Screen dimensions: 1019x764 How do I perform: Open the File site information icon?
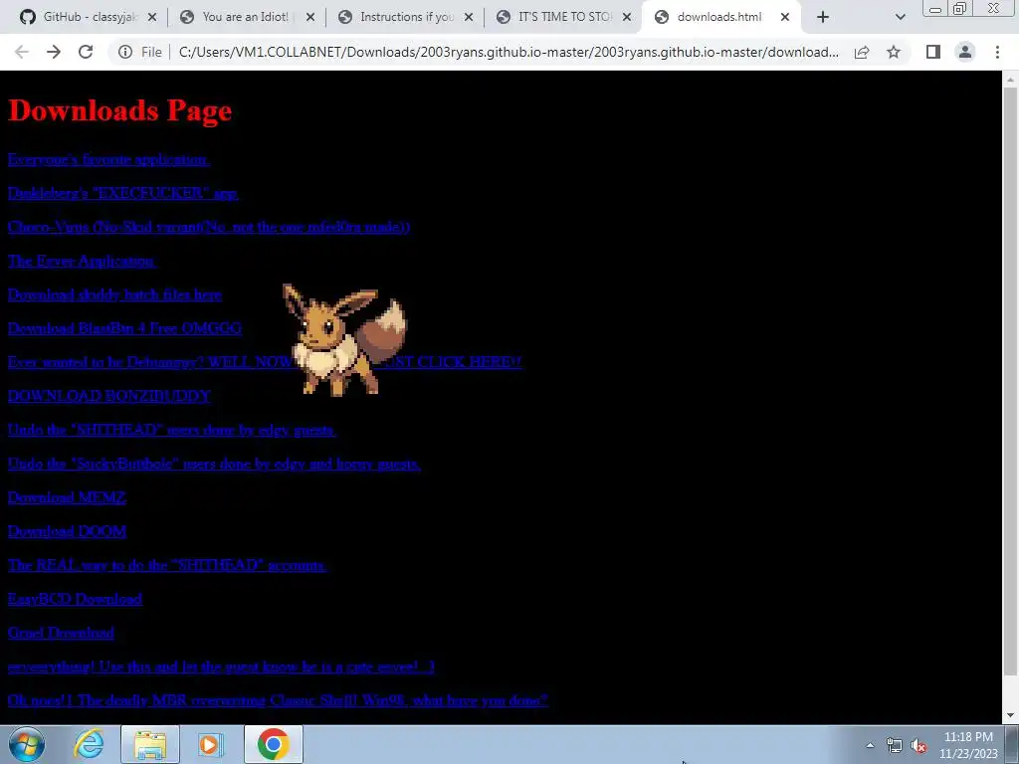click(x=125, y=52)
